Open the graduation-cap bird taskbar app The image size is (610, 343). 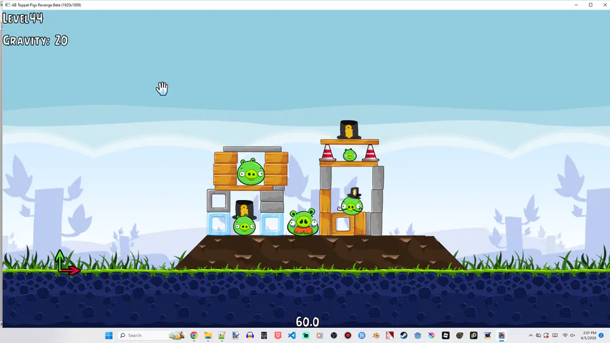pos(488,336)
